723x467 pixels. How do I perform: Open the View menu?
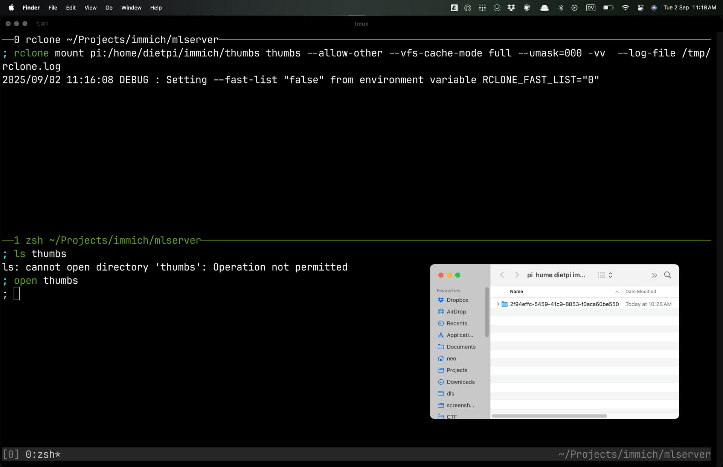coord(90,8)
